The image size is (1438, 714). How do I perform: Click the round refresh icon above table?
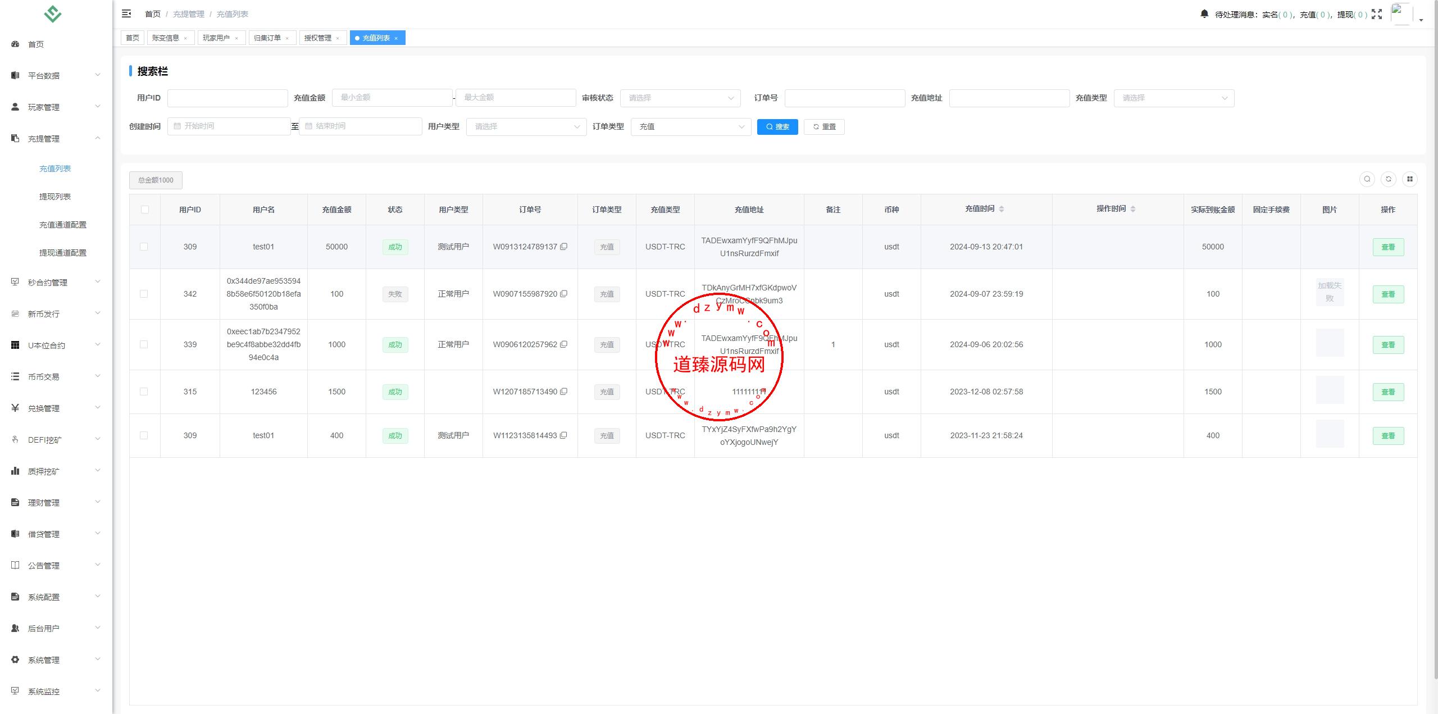[1389, 179]
